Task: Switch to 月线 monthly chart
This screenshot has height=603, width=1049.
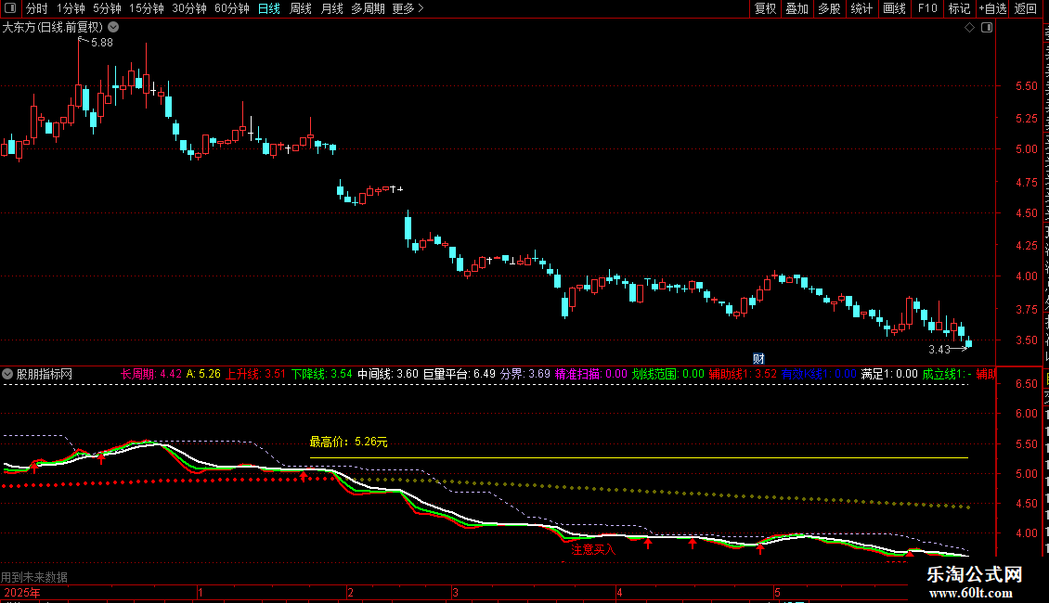Action: (x=331, y=8)
